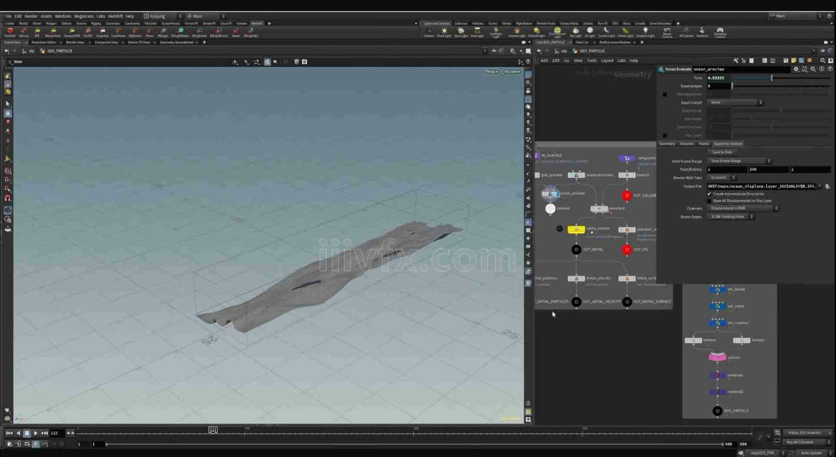The image size is (836, 457).
Task: Open the desktop selector dropdown
Action: 162,16
